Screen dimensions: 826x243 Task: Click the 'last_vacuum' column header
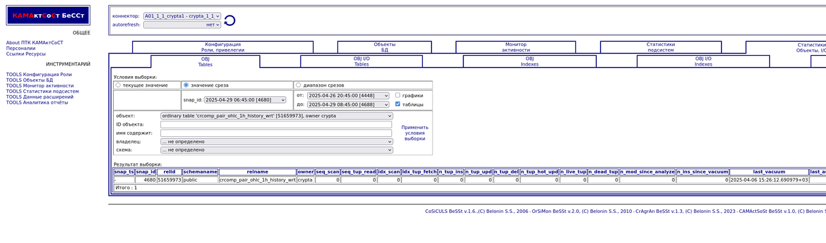pyautogui.click(x=769, y=172)
